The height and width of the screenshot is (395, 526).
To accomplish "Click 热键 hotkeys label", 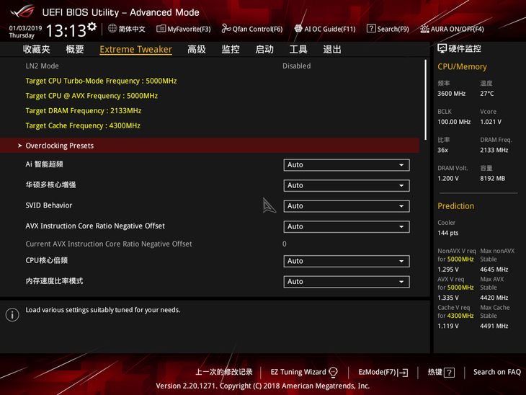I will (434, 372).
